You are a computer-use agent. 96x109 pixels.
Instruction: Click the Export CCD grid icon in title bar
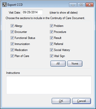[x=5, y=5]
